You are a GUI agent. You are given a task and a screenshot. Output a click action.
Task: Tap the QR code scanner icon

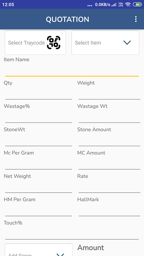53,43
